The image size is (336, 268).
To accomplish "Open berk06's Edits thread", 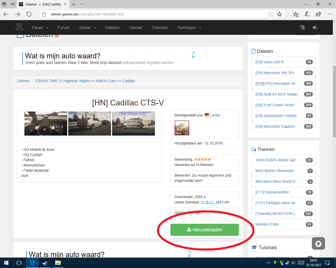I will point(267,224).
